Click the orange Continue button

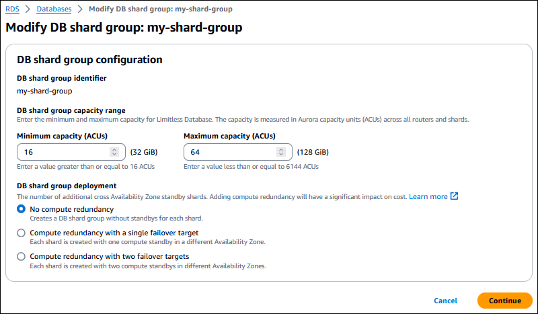tap(504, 301)
